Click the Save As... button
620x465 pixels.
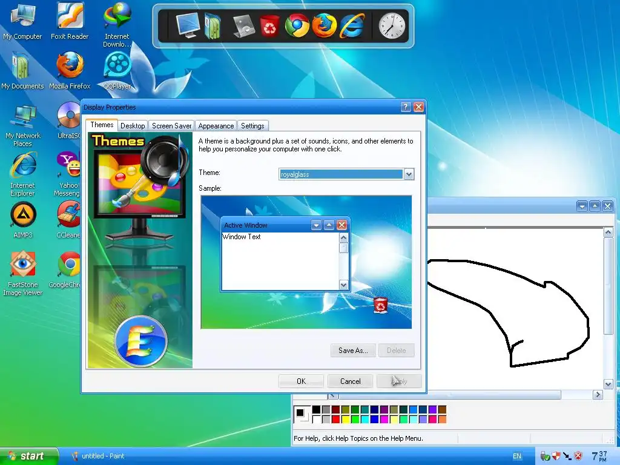tap(353, 351)
